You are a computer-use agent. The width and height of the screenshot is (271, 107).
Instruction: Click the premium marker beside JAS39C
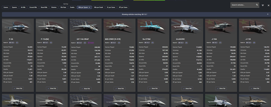(x=177, y=39)
